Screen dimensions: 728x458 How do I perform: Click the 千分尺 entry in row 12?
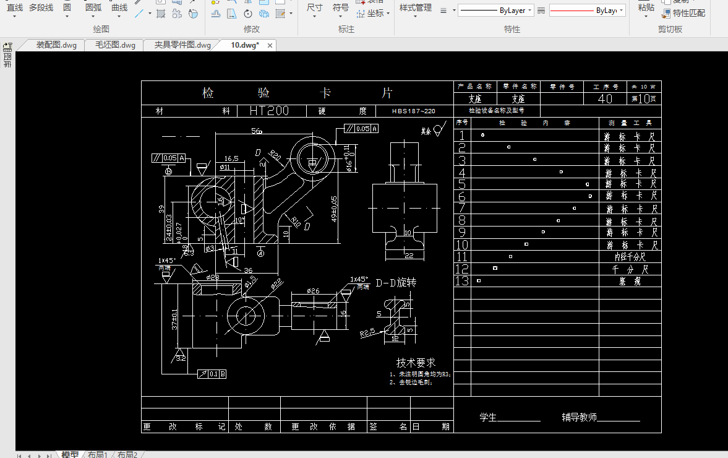tap(630, 269)
